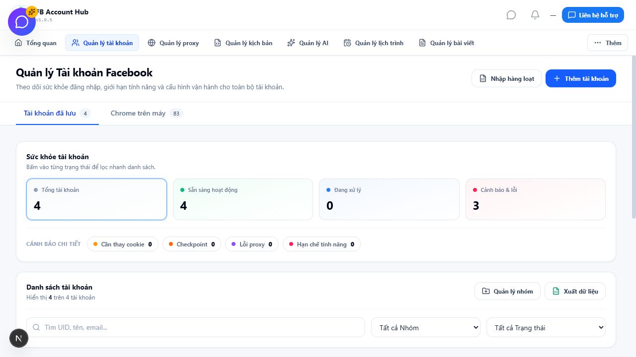
Task: Click the minimize dash icon in header
Action: pos(553,15)
